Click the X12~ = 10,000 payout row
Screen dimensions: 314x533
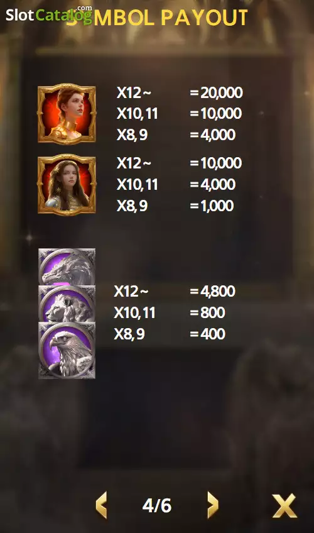[x=180, y=163]
